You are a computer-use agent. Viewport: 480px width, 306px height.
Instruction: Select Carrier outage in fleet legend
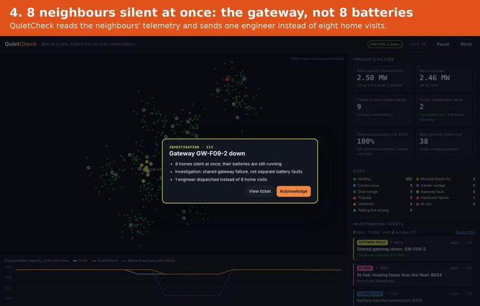pyautogui.click(x=433, y=185)
